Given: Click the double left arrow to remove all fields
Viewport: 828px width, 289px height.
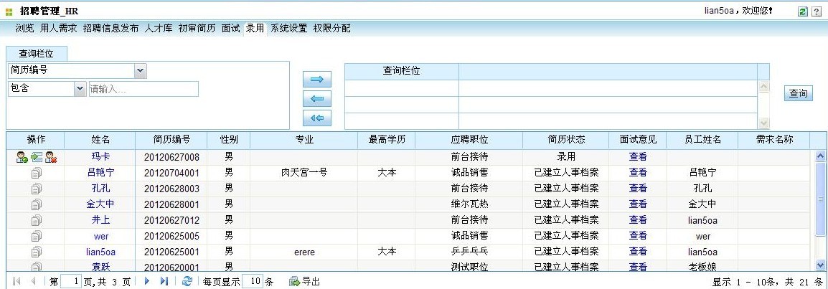Looking at the screenshot, I should (317, 118).
